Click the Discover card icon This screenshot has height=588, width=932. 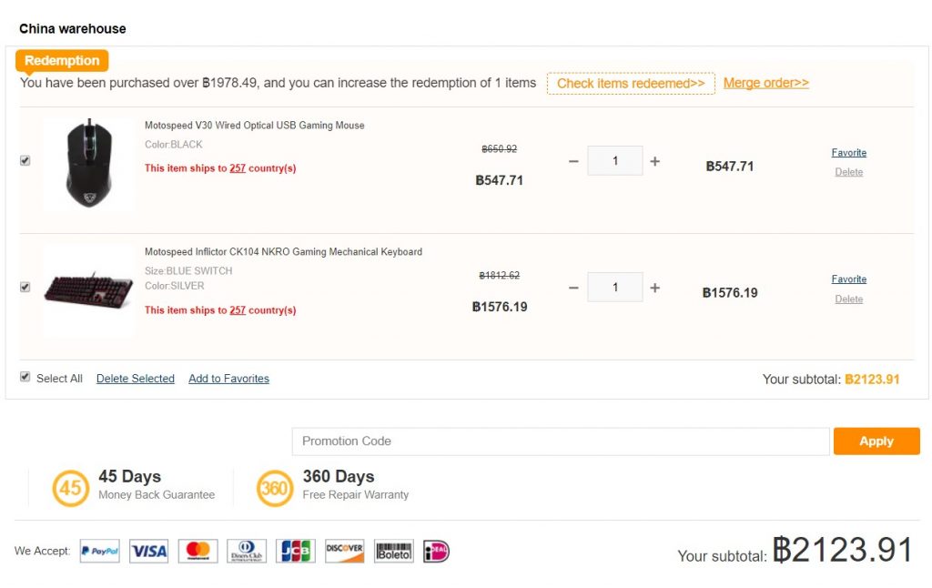[344, 551]
